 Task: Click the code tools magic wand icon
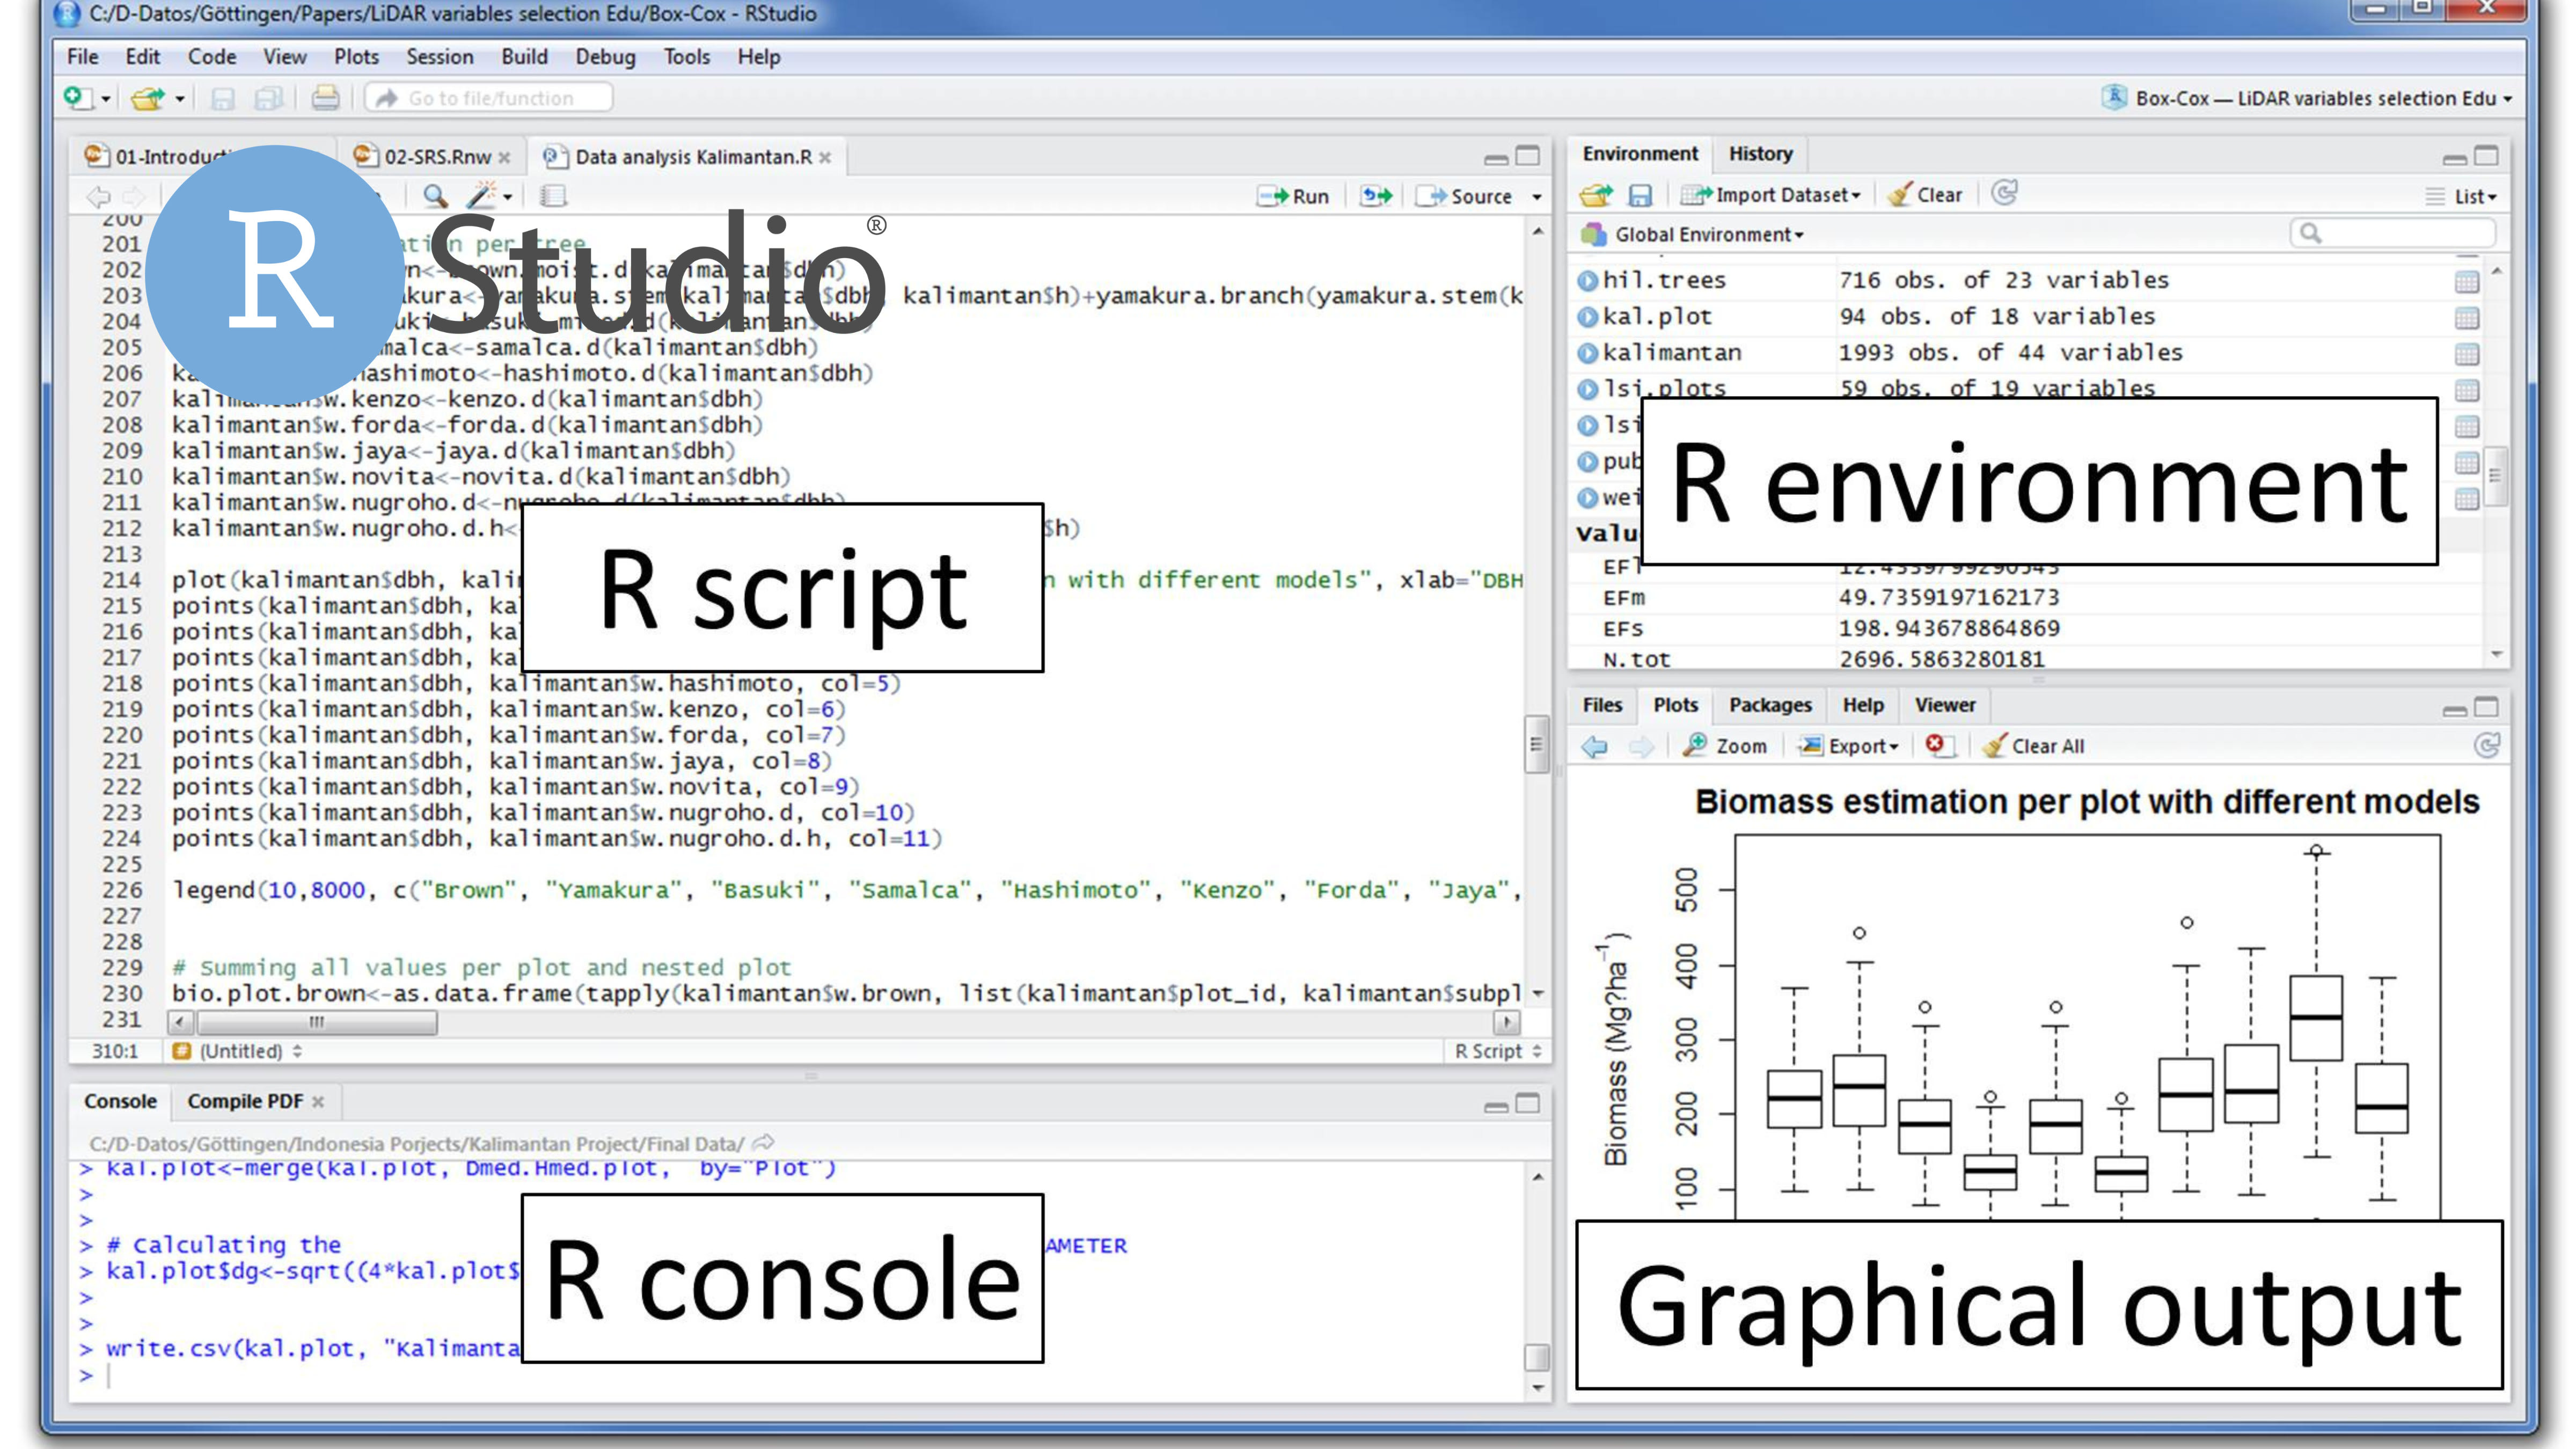coord(482,195)
